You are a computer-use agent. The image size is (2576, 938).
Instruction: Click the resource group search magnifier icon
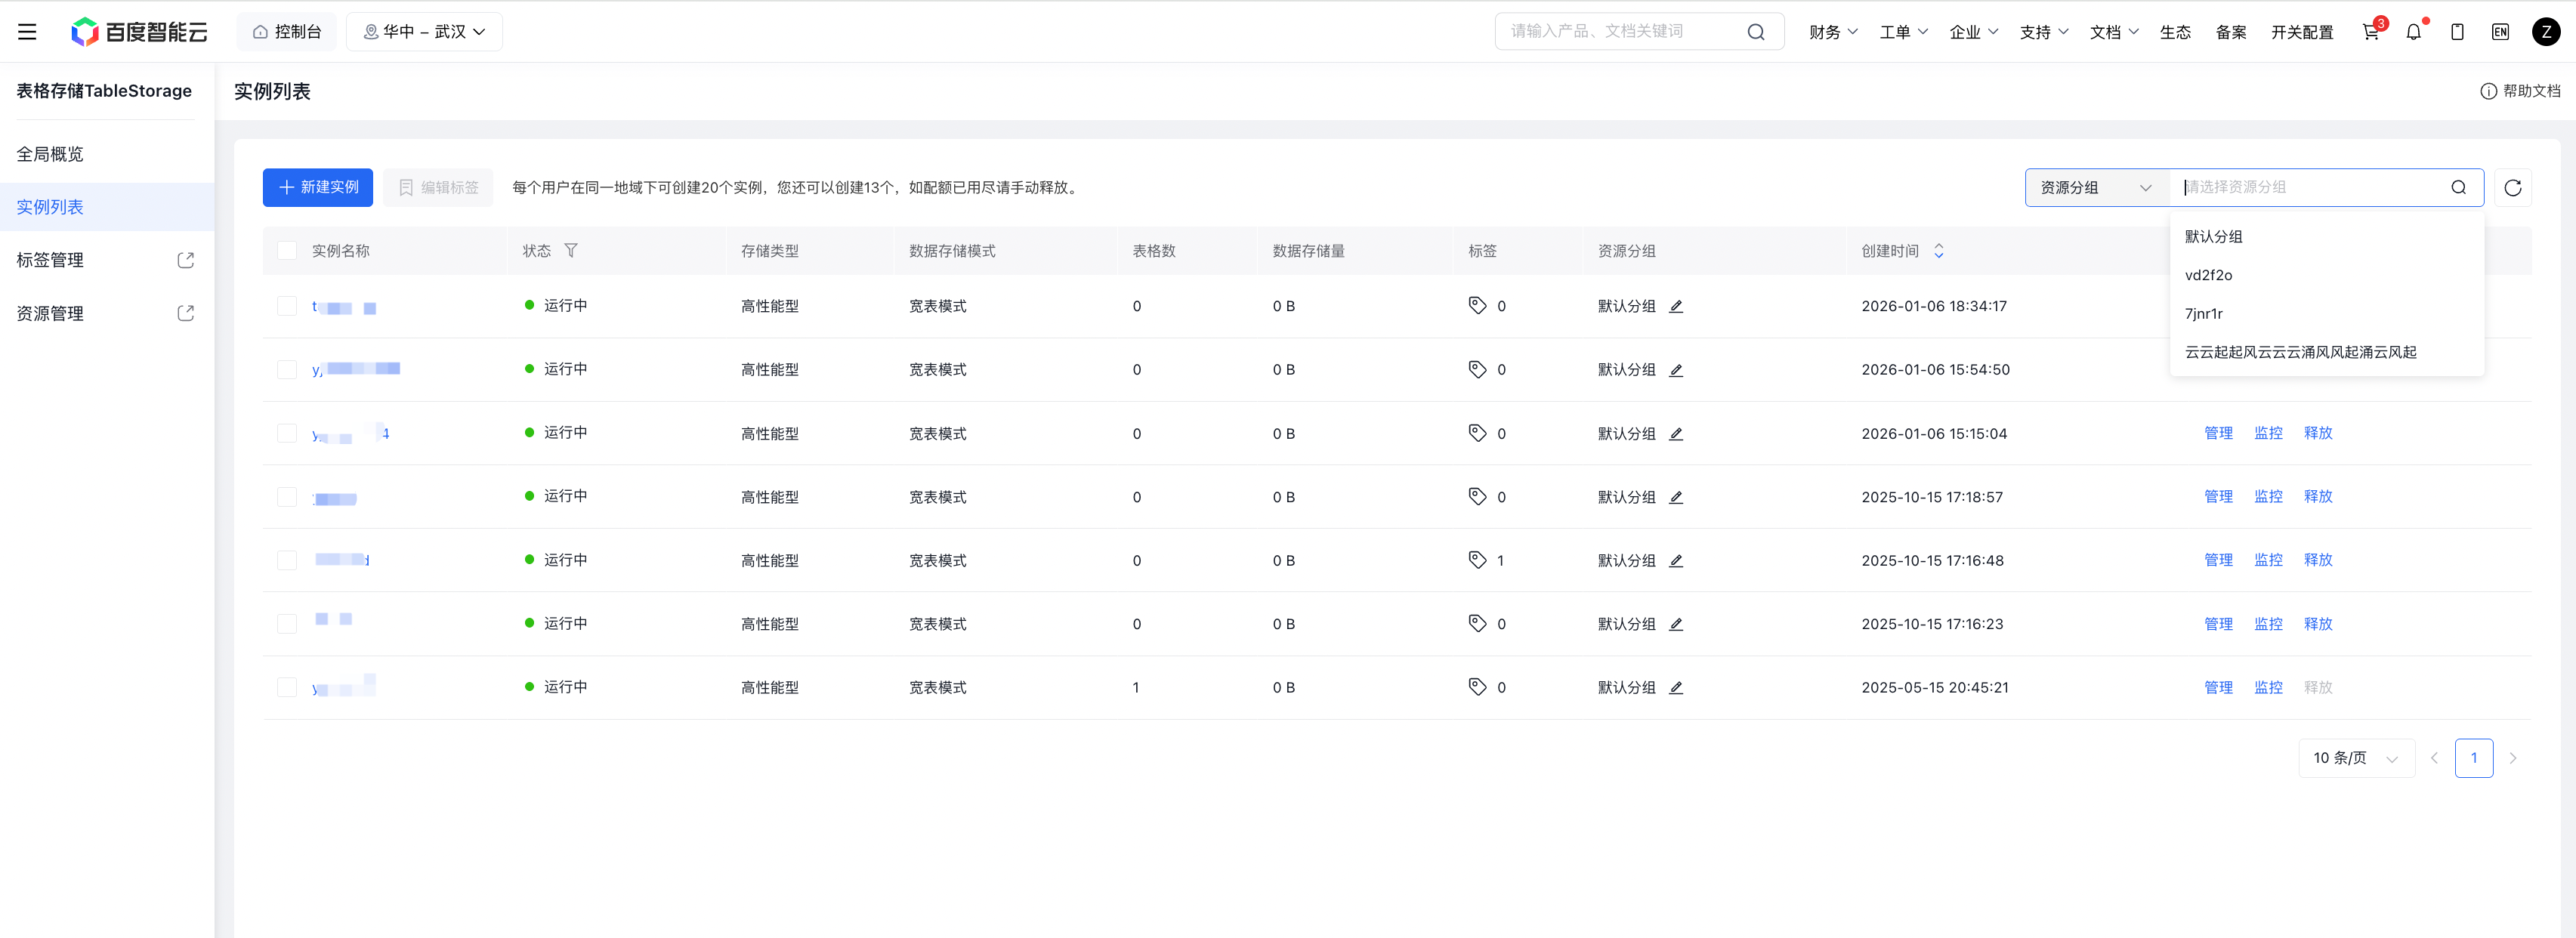[x=2458, y=188]
